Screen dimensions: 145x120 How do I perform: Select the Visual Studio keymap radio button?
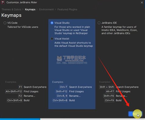coord(52,23)
